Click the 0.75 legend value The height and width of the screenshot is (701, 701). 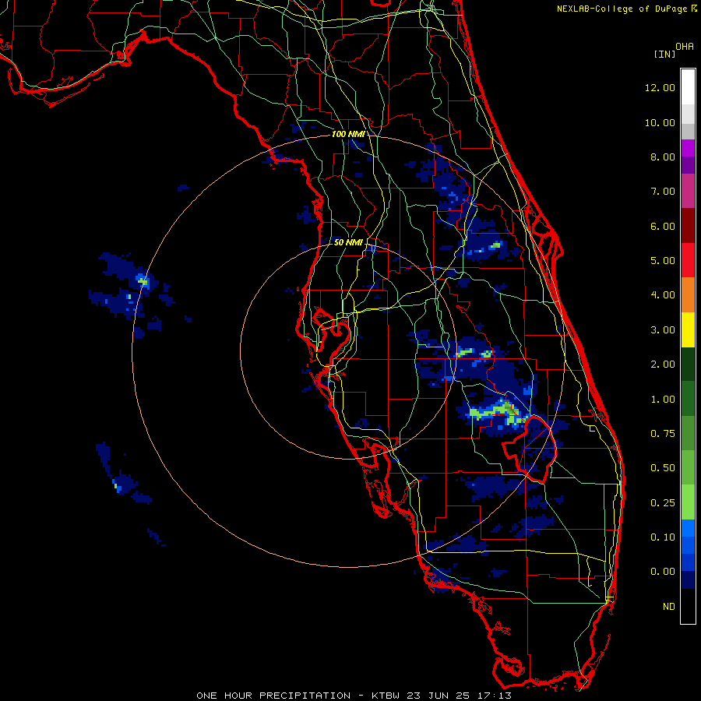pyautogui.click(x=663, y=434)
